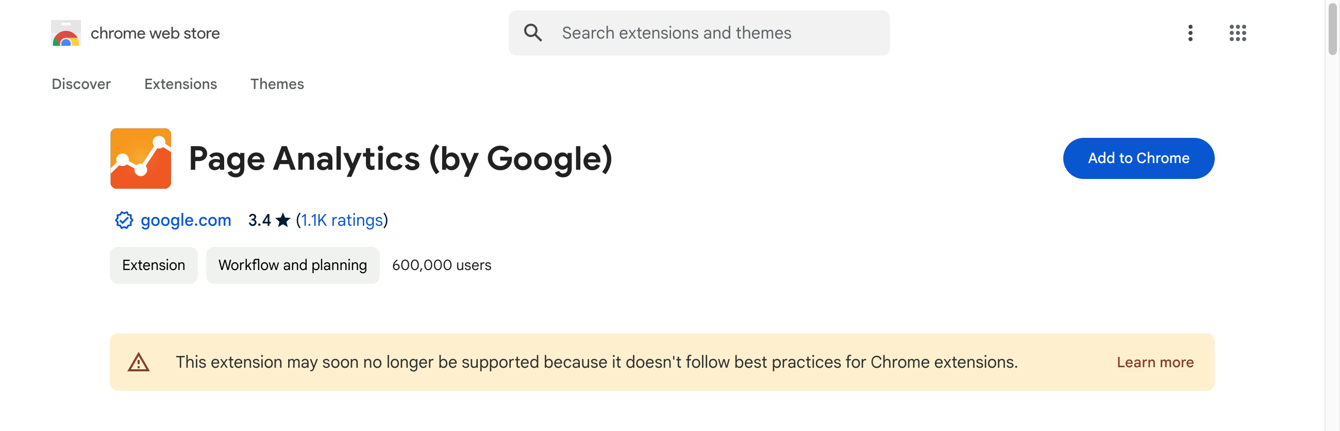Click the Page Analytics extension icon
Image resolution: width=1340 pixels, height=431 pixels.
(x=140, y=158)
